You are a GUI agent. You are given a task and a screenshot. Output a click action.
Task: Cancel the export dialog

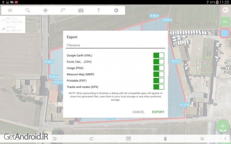click(138, 112)
